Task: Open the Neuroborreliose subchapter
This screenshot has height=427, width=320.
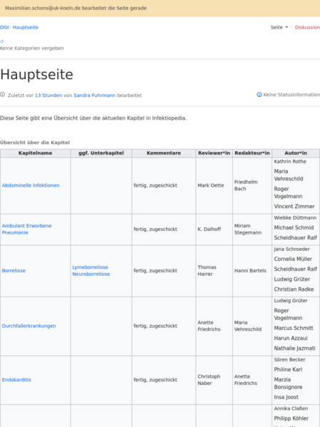Action: pos(91,274)
